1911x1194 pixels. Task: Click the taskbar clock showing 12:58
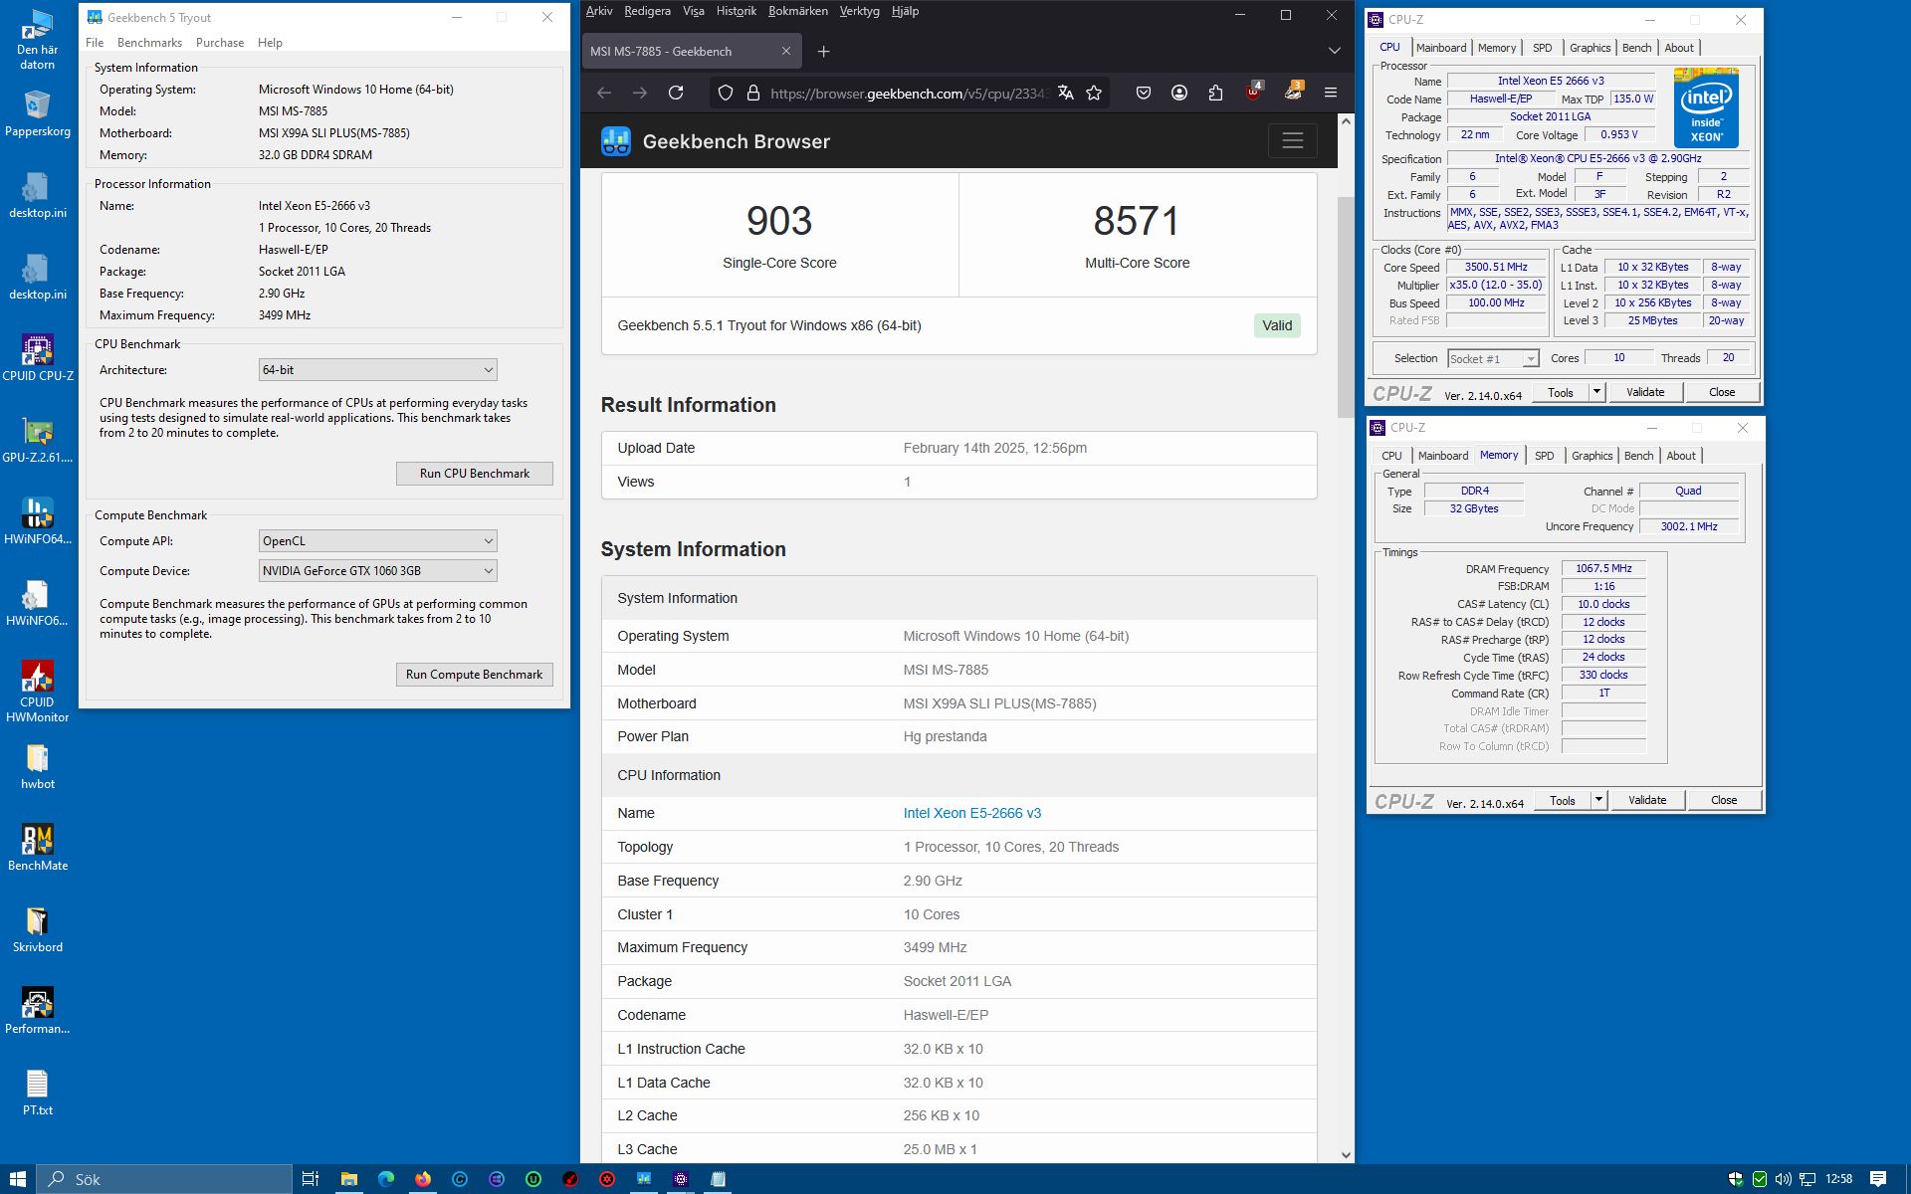pyautogui.click(x=1838, y=1179)
